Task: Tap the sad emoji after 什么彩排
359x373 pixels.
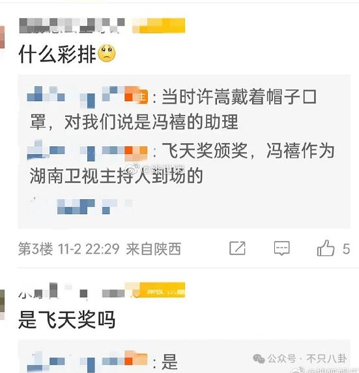Action: (x=107, y=54)
